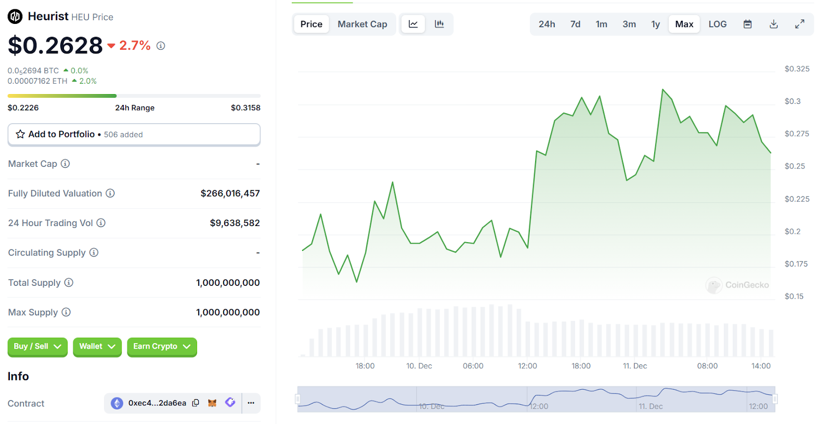The image size is (832, 424).
Task: Click the 24h high $0.3158 text
Action: (x=245, y=108)
